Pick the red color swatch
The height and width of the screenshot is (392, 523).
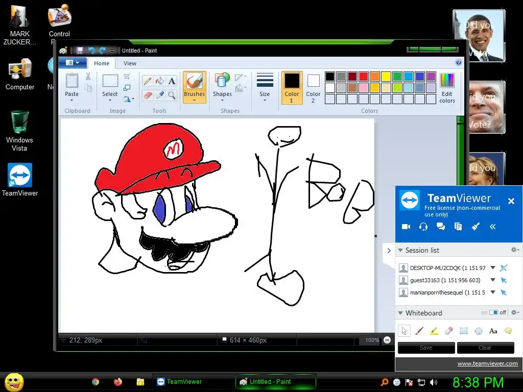click(x=364, y=77)
